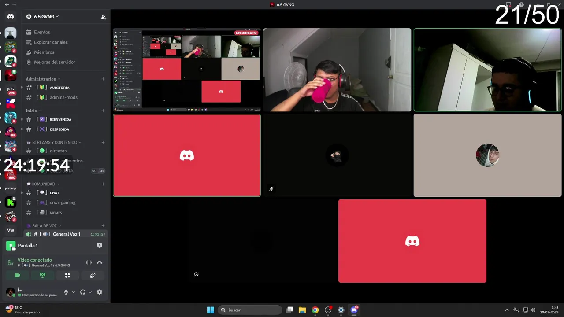The height and width of the screenshot is (317, 564).
Task: Open File Explorer from taskbar
Action: [x=302, y=310]
